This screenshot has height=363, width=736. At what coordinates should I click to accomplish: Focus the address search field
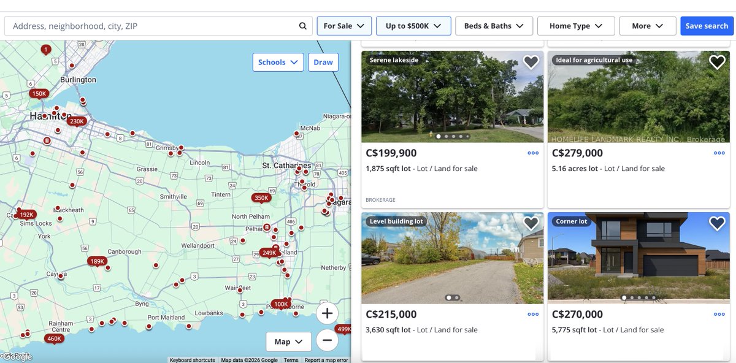click(159, 26)
